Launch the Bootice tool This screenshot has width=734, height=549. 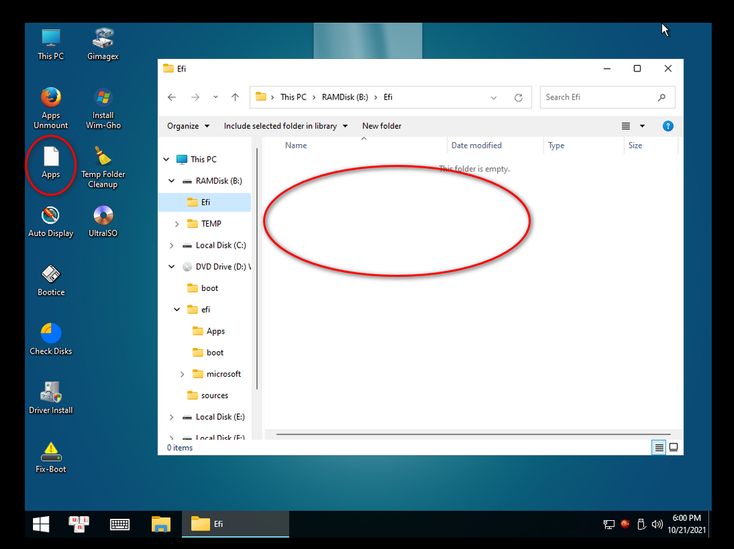(x=51, y=281)
